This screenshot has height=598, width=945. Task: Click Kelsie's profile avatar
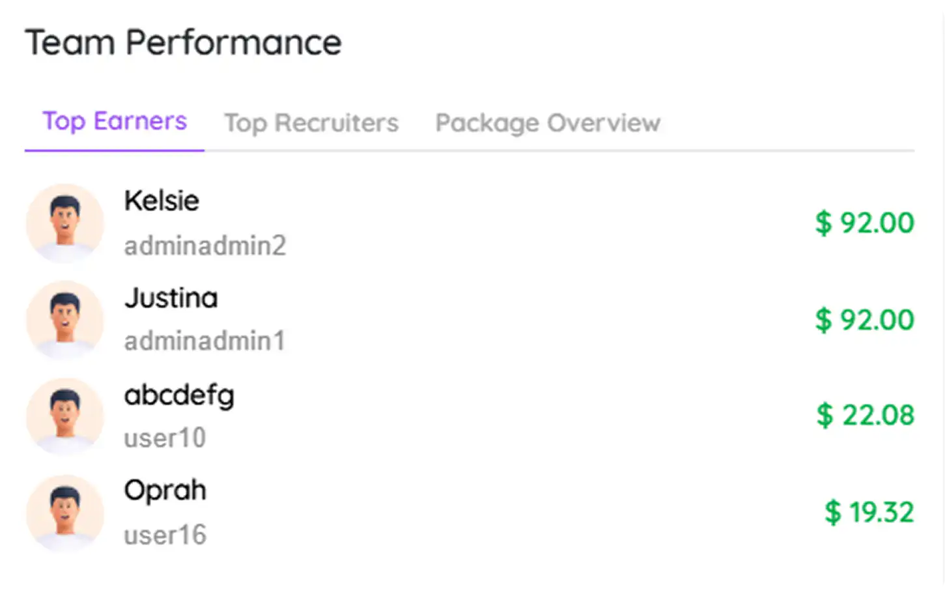pos(64,223)
